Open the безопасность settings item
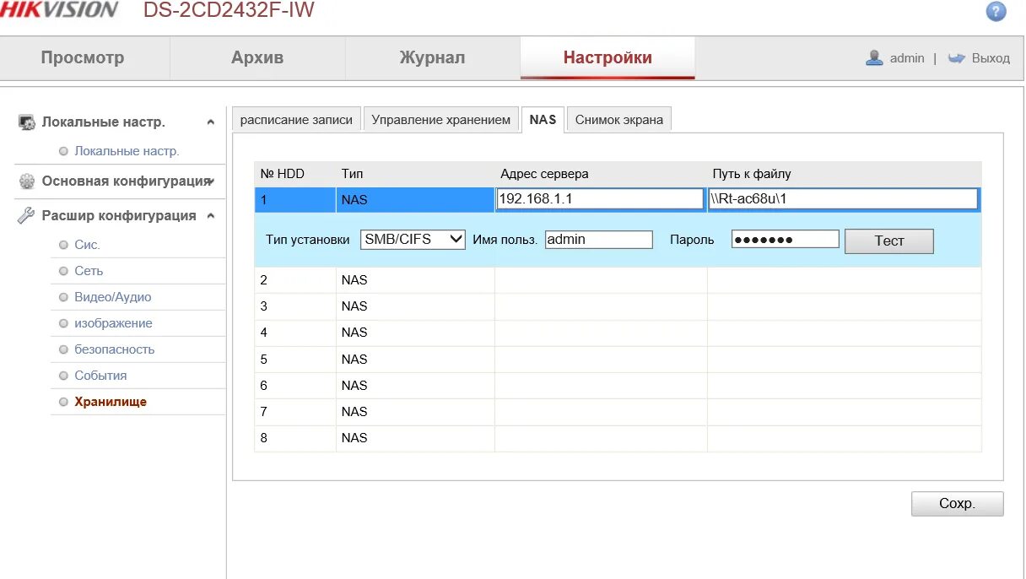This screenshot has width=1026, height=579. click(115, 349)
